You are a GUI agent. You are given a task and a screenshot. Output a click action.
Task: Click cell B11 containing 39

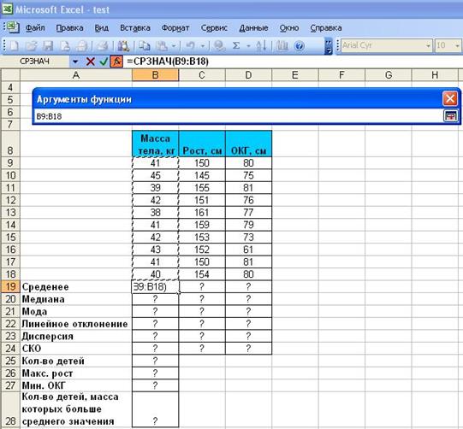pyautogui.click(x=155, y=188)
